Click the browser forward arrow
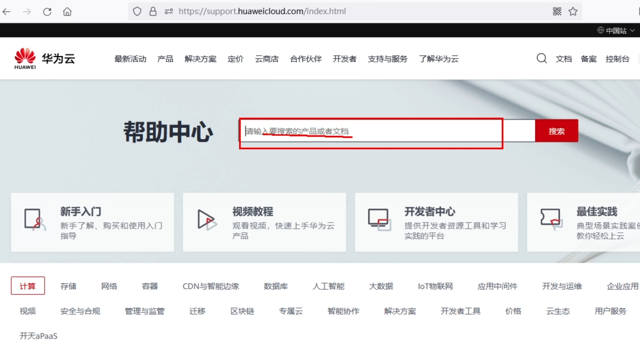 coord(27,12)
